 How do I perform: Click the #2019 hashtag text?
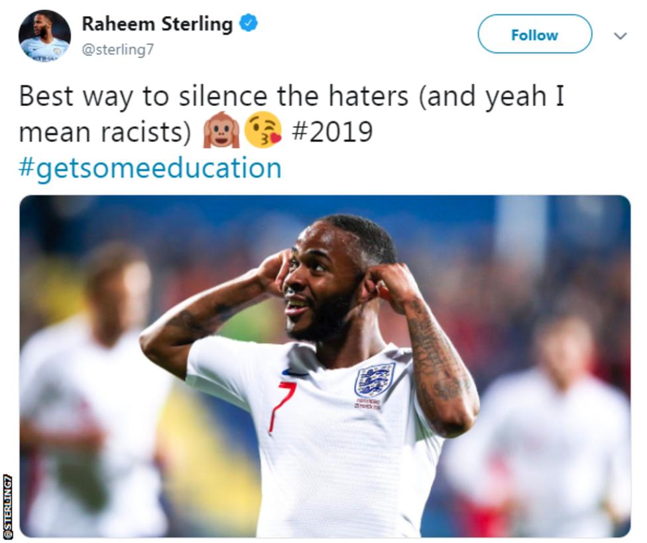pyautogui.click(x=332, y=132)
